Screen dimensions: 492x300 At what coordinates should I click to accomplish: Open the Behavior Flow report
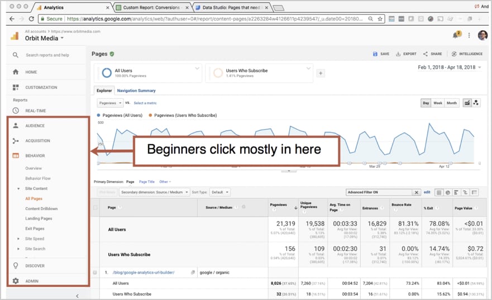(x=38, y=178)
